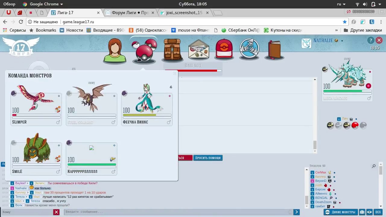Send chat message with arrow button

point(297,212)
